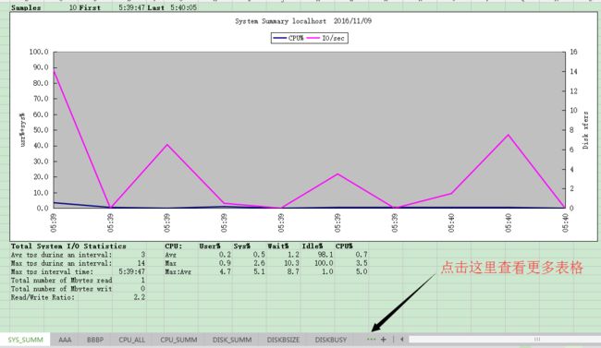Open the AAA sheet tab

click(65, 340)
